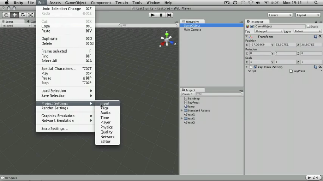The image size is (323, 181).
Task: Choose Tags from Project Settings submenu
Action: tap(107, 108)
